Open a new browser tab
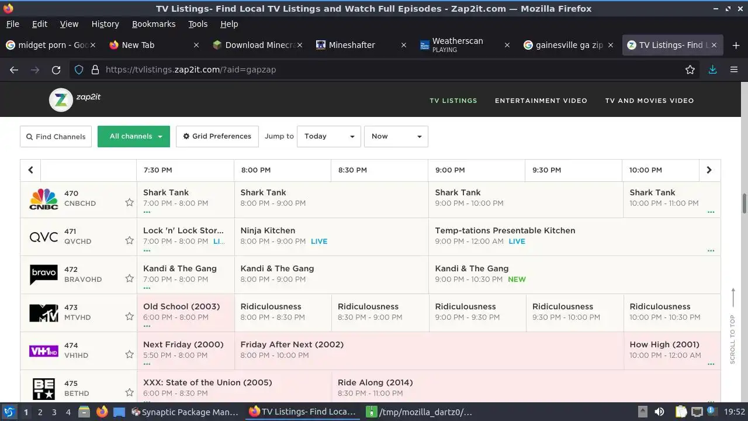Screen dimensions: 748x421 coord(736,45)
